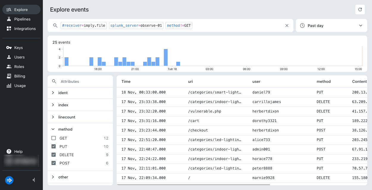Navigate to the Keys section
372x190 pixels.
click(x=18, y=47)
